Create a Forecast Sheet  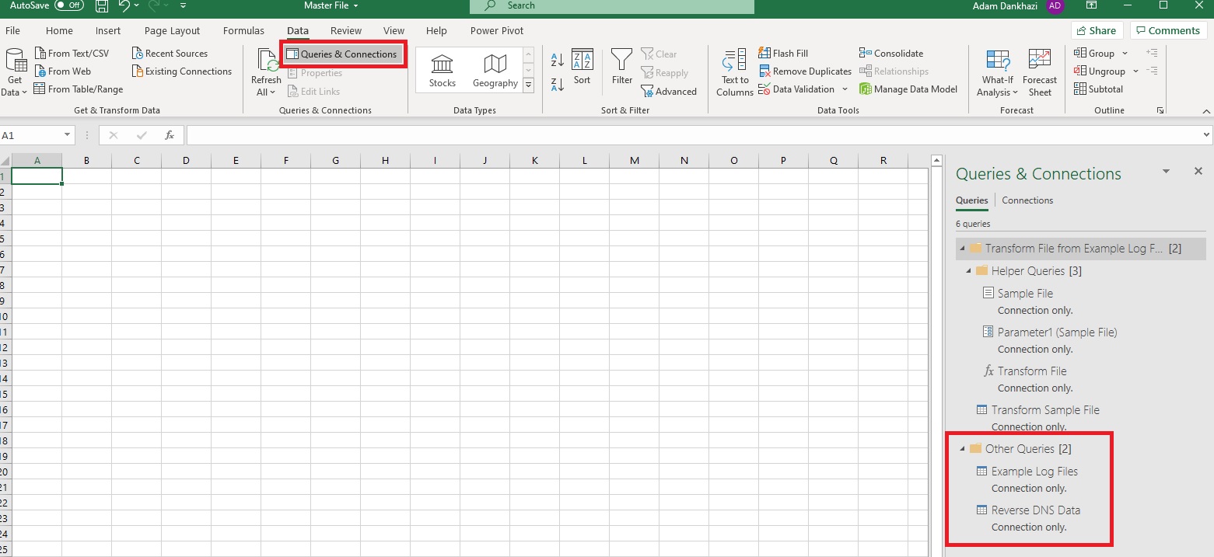pos(1040,70)
